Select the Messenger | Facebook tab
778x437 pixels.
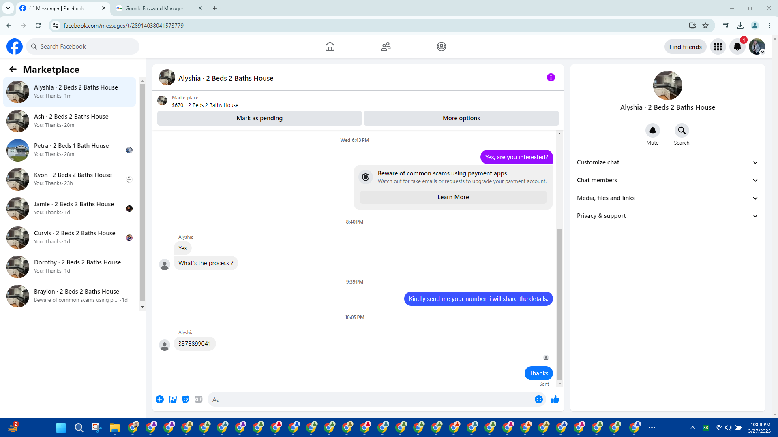point(63,8)
